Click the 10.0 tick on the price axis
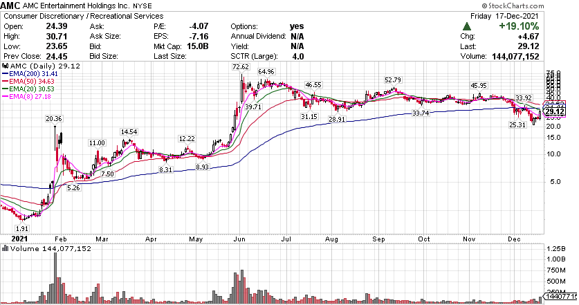Image resolution: width=579 pixels, height=305 pixels. [x=553, y=154]
